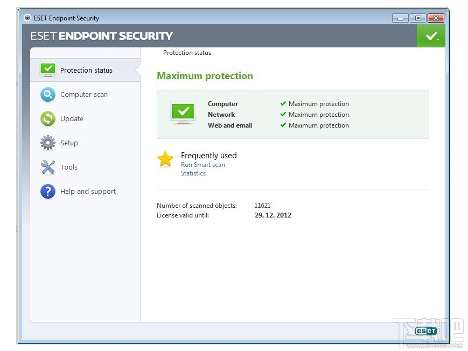Image resolution: width=468 pixels, height=351 pixels.
Task: Click the green monitor status icon
Action: coord(183,113)
